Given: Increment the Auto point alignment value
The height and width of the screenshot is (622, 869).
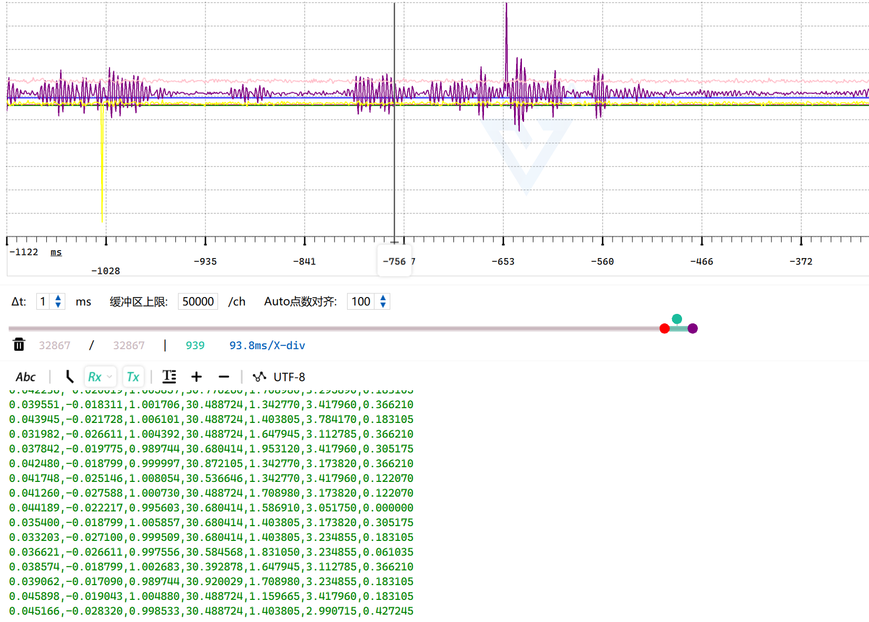Looking at the screenshot, I should click(383, 298).
